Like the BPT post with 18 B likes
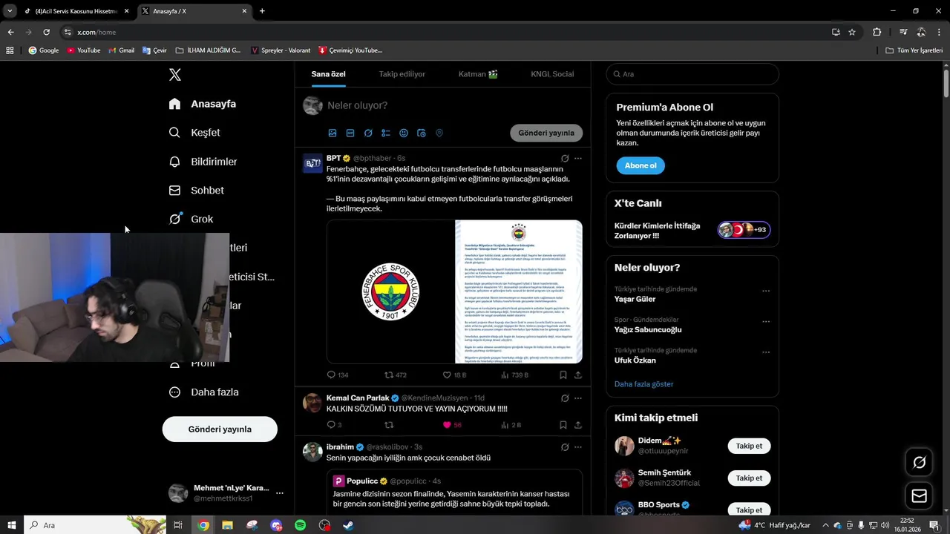 [x=454, y=375]
